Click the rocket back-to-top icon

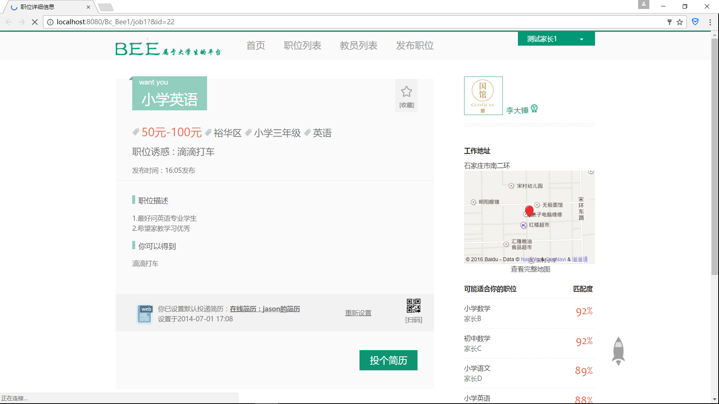point(618,351)
